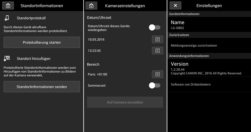This screenshot has width=251, height=132.
Task: Open time zone adjust icon beside Paris
Action: point(157,74)
